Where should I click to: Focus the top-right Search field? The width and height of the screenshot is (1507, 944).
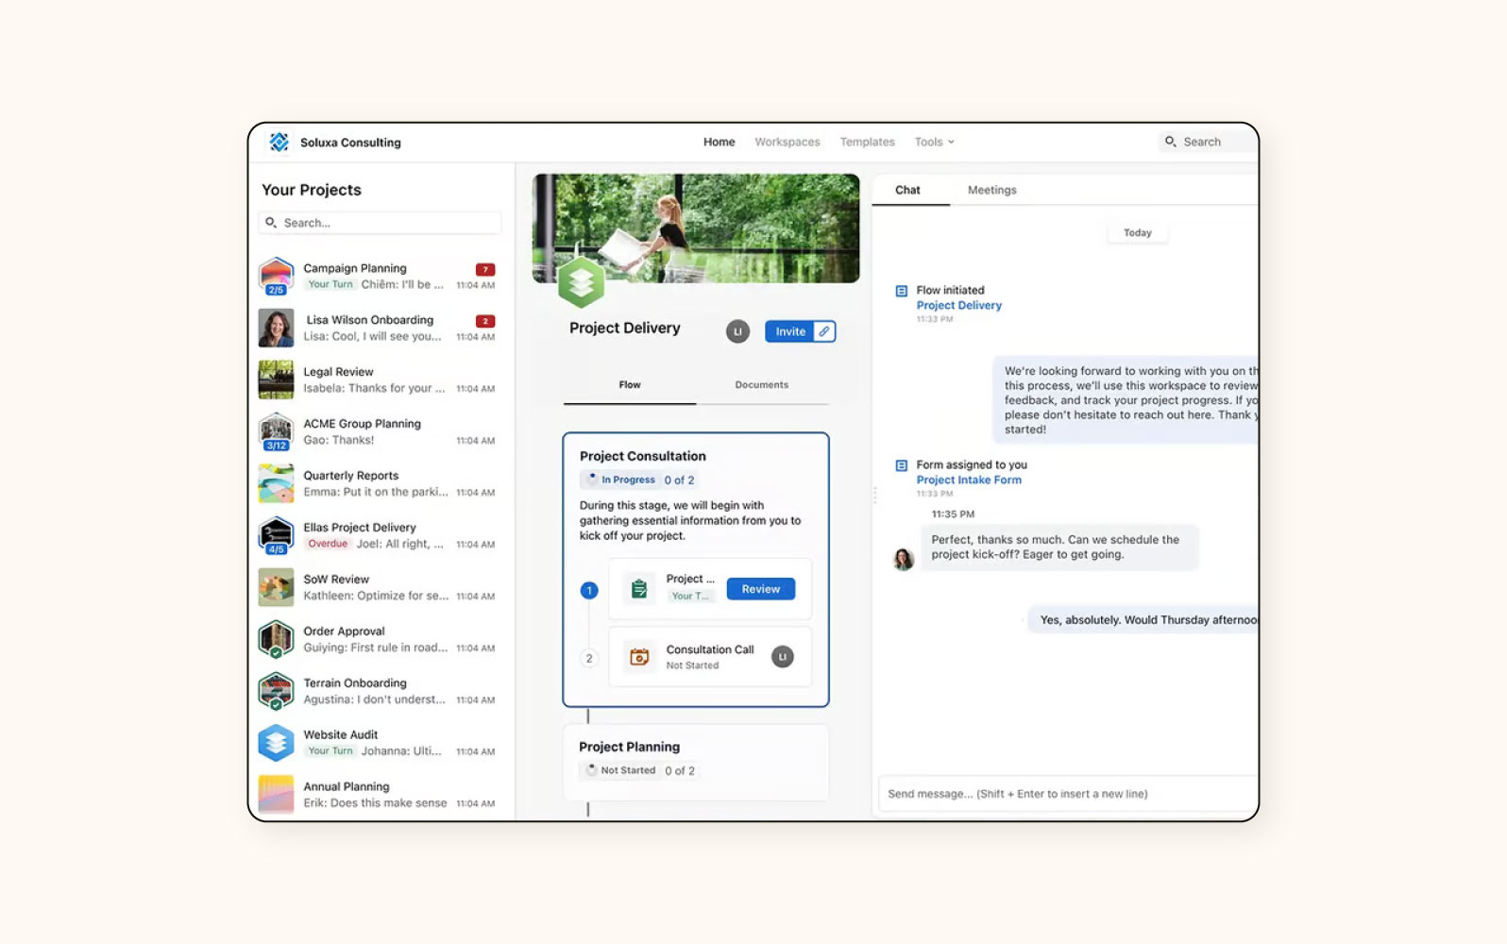1208,142
